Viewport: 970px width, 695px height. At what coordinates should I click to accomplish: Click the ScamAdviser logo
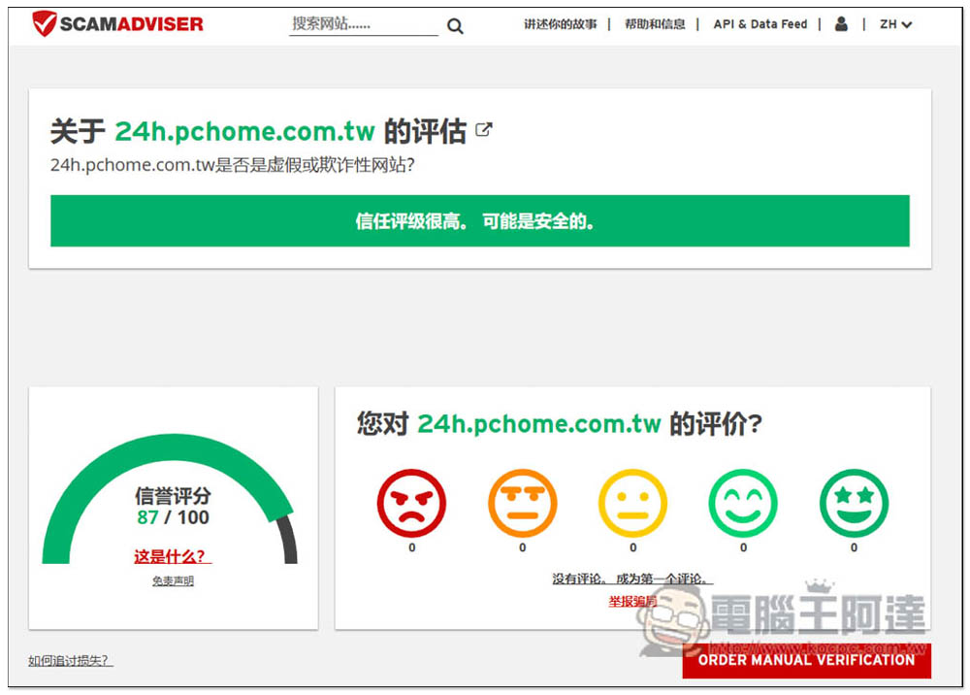point(117,23)
